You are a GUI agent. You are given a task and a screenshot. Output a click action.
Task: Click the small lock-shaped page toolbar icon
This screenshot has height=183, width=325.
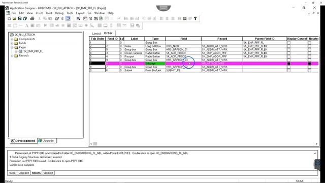pos(90,19)
